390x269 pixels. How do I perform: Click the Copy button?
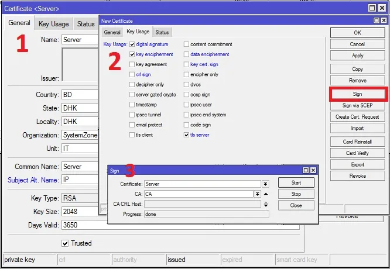click(357, 69)
